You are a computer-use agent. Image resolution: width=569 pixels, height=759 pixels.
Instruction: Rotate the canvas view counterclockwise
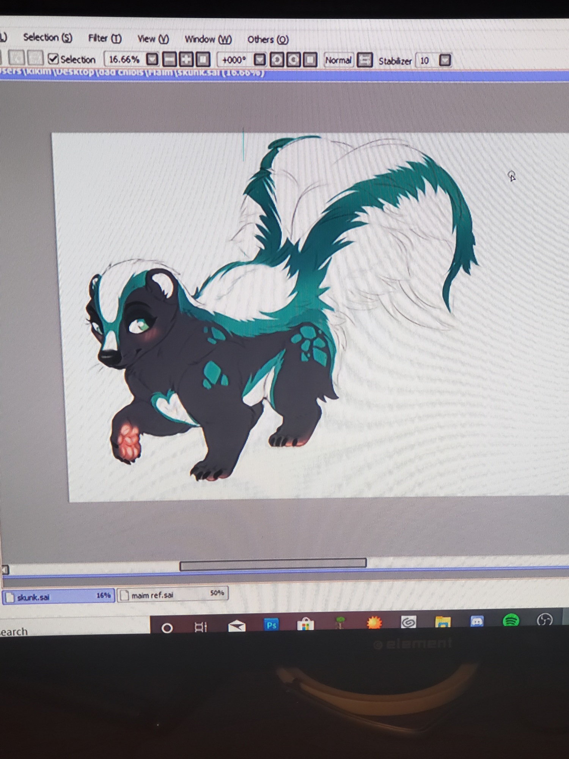277,60
